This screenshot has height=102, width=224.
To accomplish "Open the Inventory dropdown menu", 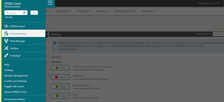I will (x=64, y=11).
